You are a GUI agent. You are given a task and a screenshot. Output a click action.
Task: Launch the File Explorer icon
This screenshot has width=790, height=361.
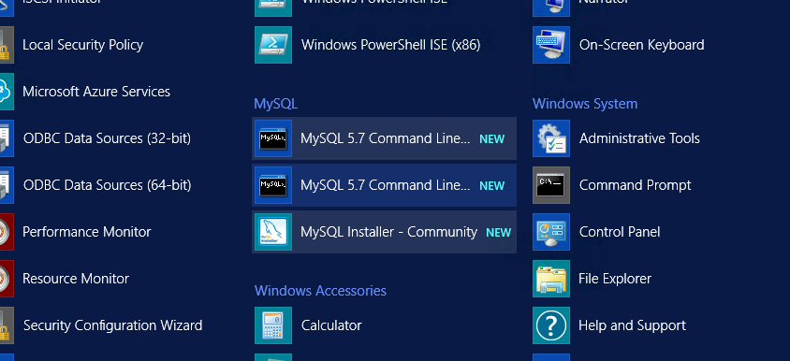[x=551, y=279]
